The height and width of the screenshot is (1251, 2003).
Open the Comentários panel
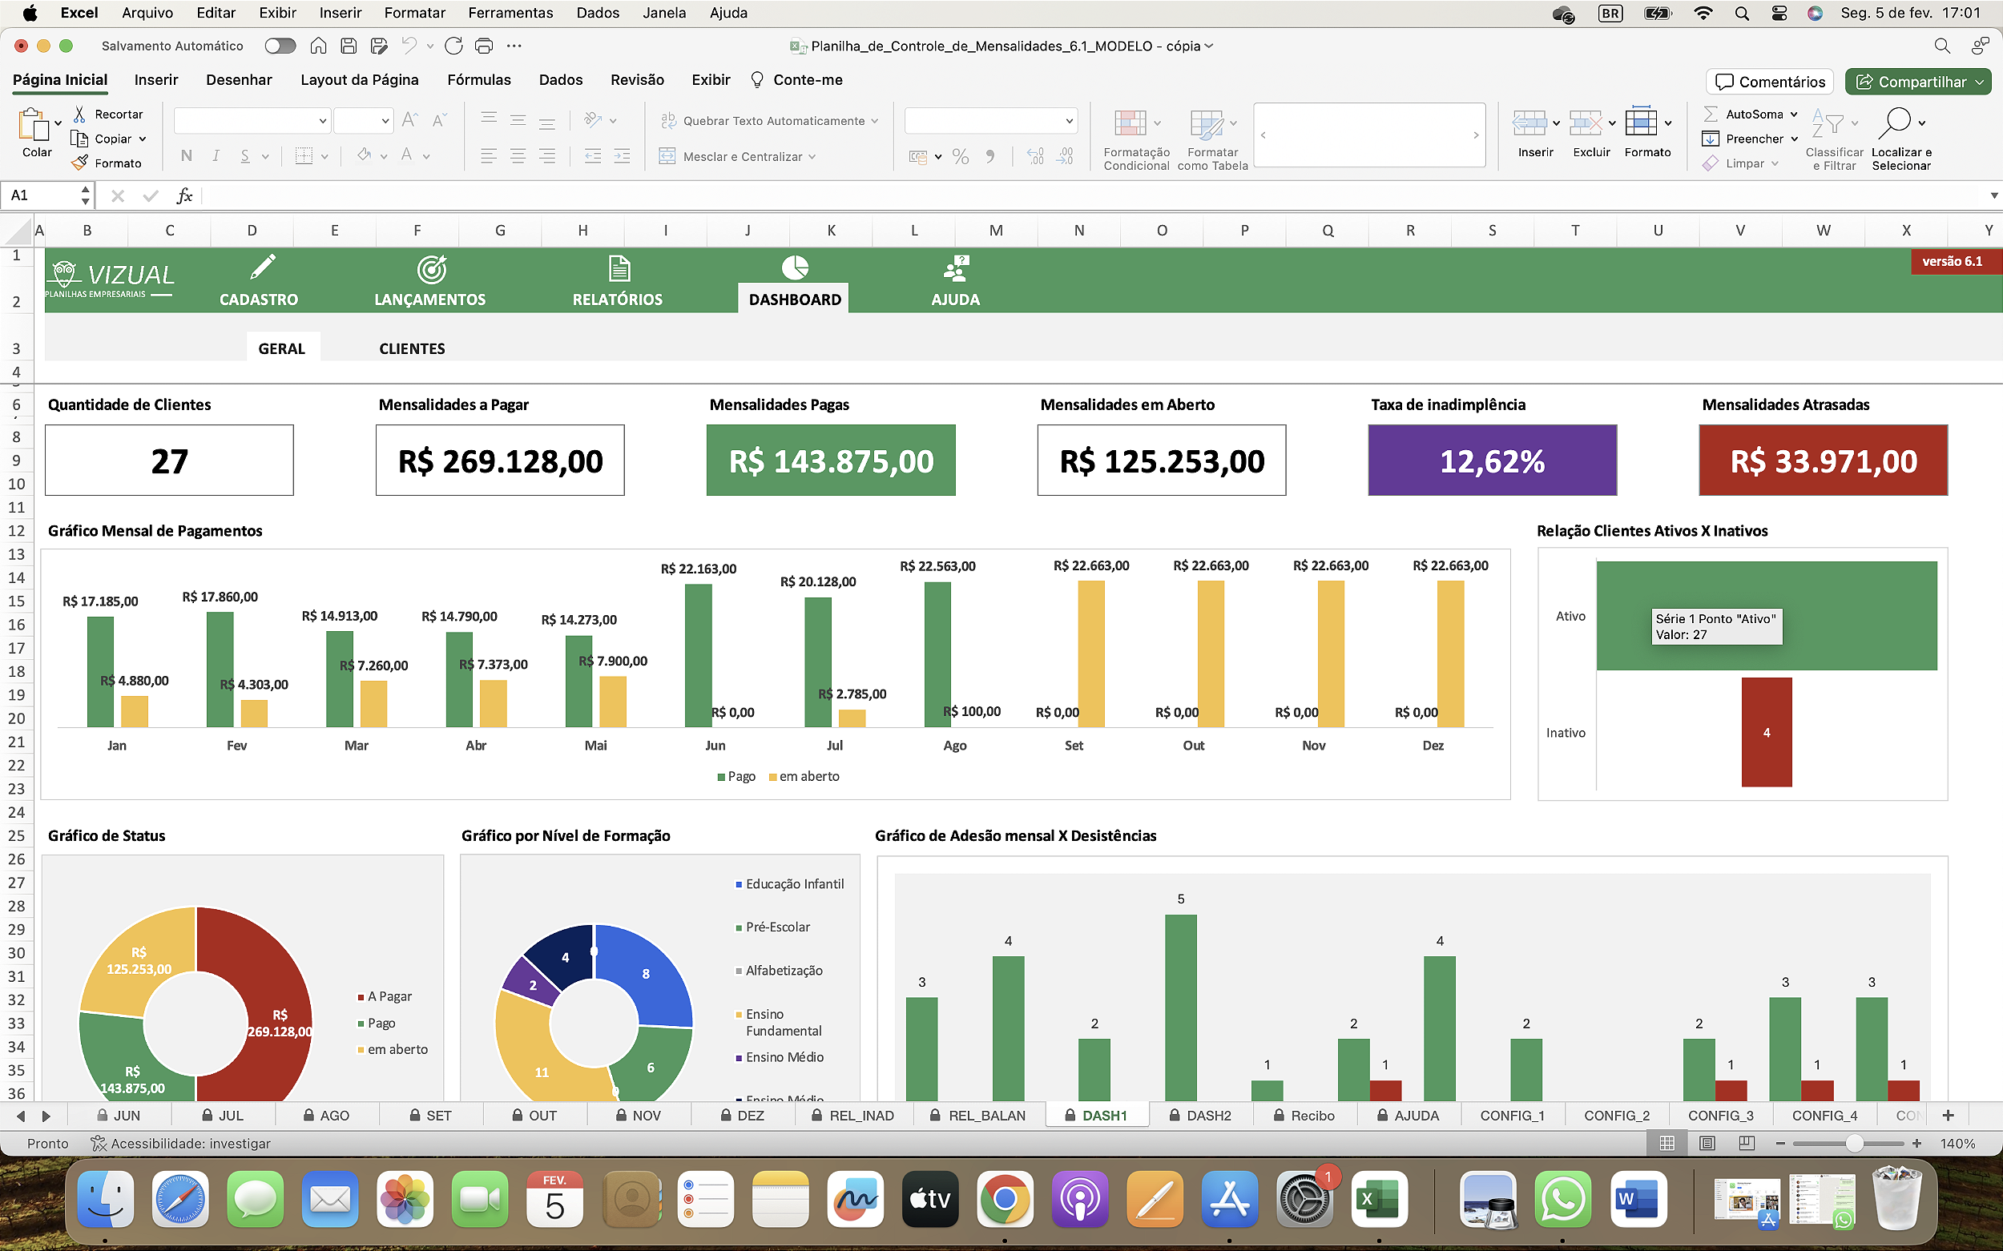(x=1770, y=81)
